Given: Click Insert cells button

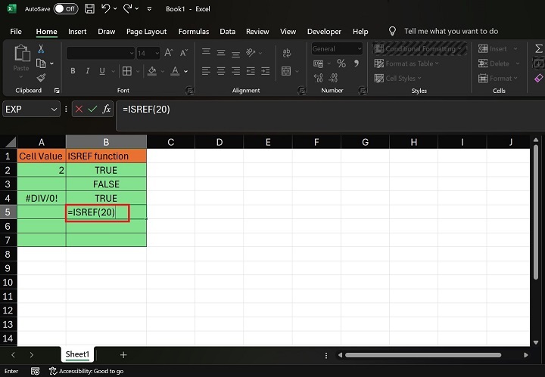Looking at the screenshot, I should 498,48.
